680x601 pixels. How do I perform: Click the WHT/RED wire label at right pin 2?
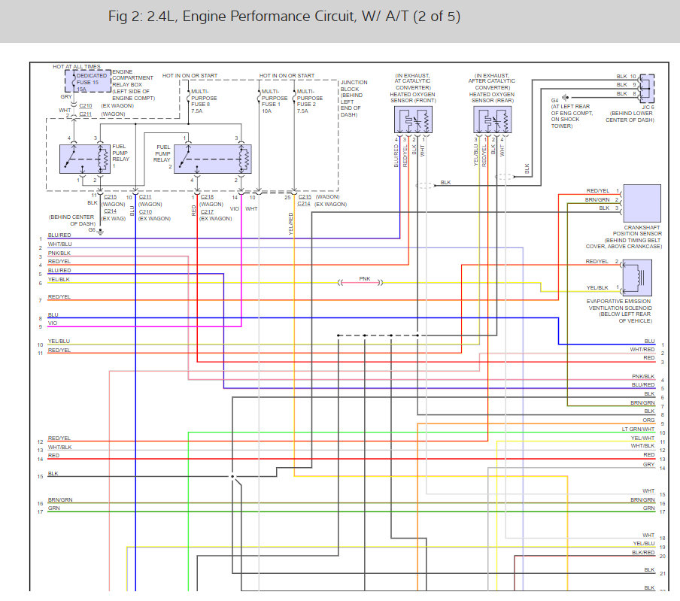coord(642,350)
